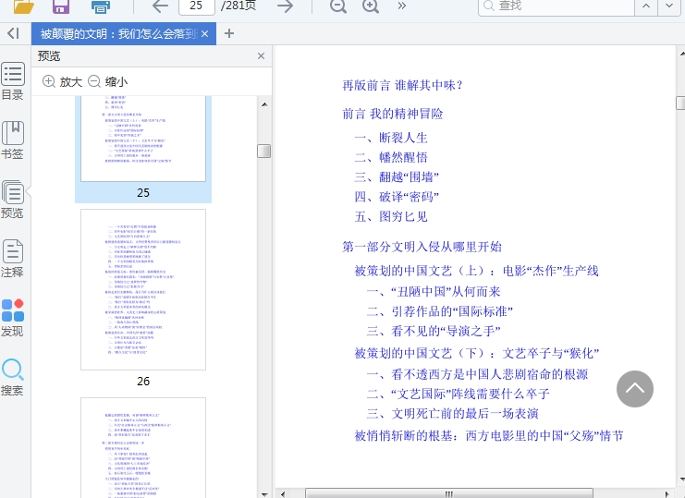
Task: Click document vertical scrollbar thumb
Action: (x=680, y=103)
